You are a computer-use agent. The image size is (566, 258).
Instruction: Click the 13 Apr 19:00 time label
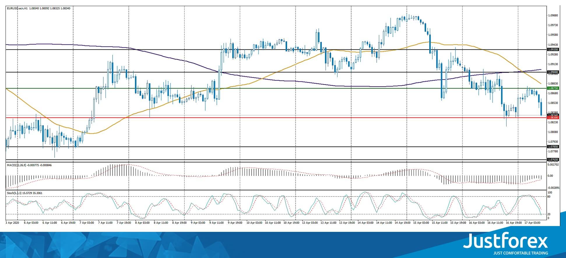point(347,223)
